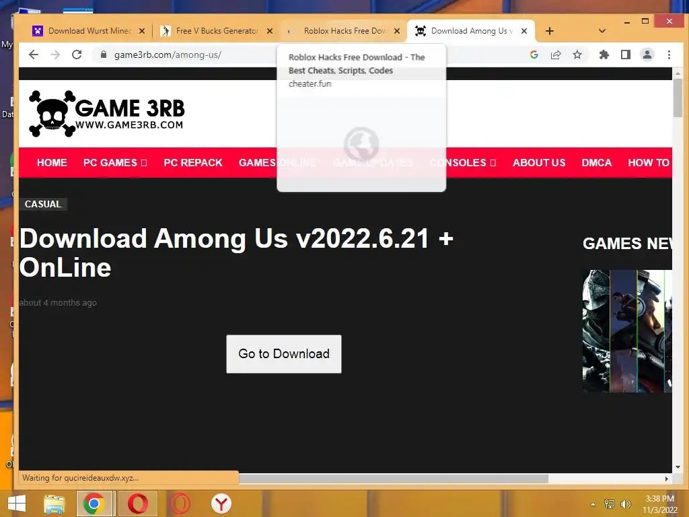Click the horizontal scrollbar thumb
689x517 pixels.
393,479
